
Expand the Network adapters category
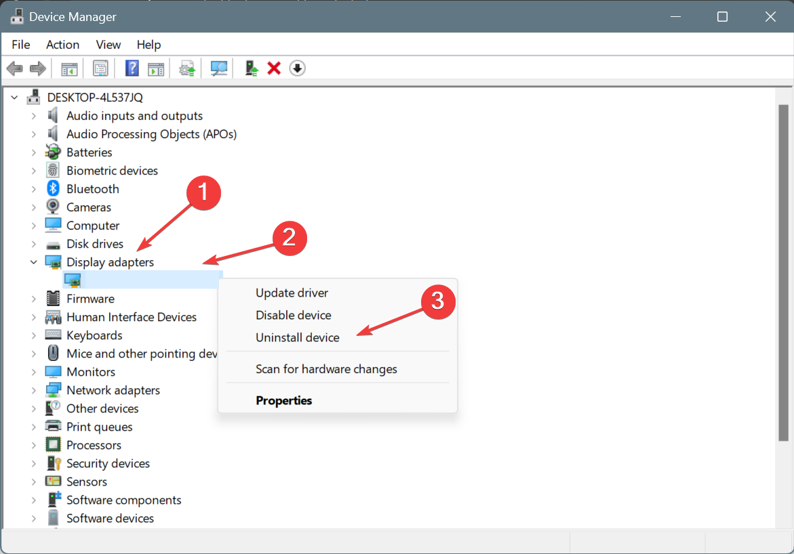point(33,390)
